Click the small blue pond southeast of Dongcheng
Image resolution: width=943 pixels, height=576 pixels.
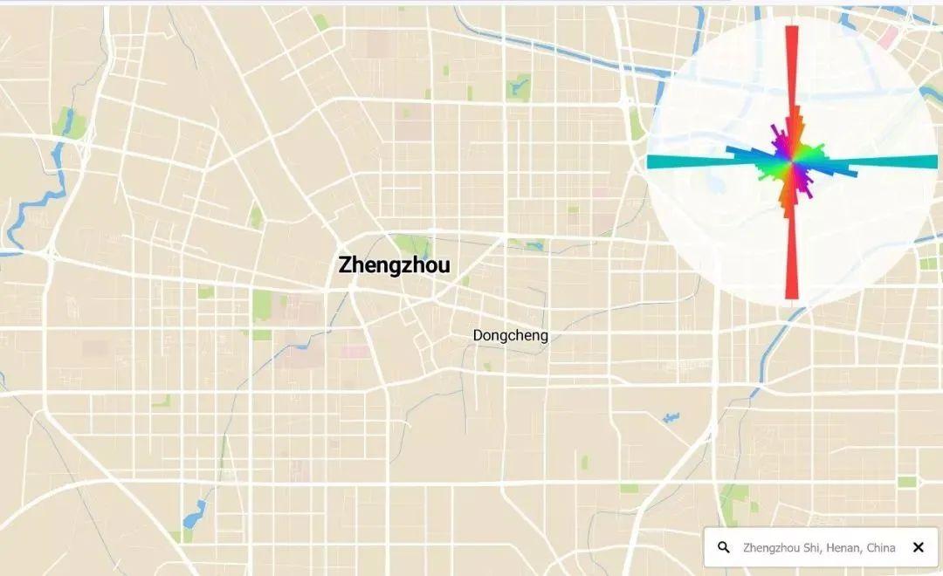point(670,416)
